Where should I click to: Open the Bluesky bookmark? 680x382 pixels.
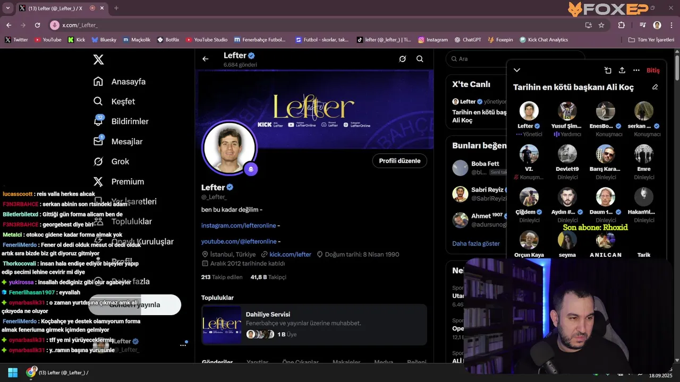(104, 40)
